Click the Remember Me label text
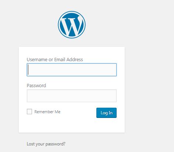The height and width of the screenshot is (152, 174). (47, 112)
